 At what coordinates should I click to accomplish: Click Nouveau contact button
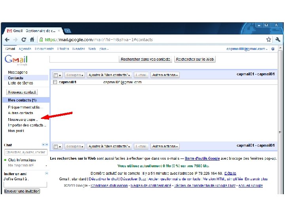[x=22, y=92]
